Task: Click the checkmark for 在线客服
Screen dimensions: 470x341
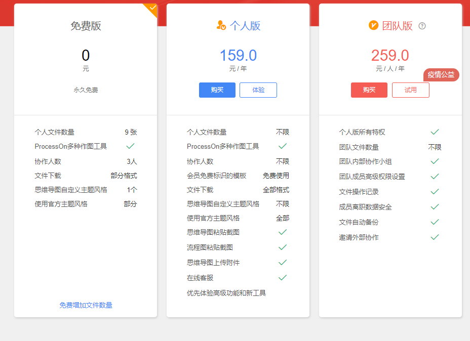Action: (x=283, y=278)
